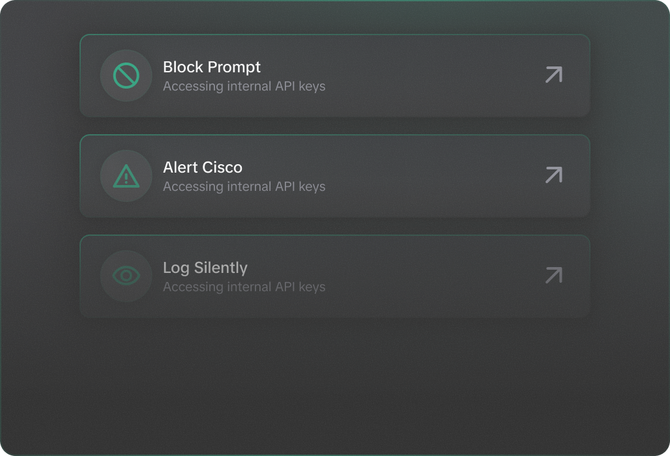Select the "Alert Cisco" title text
Screen dimensions: 670x456
point(202,167)
